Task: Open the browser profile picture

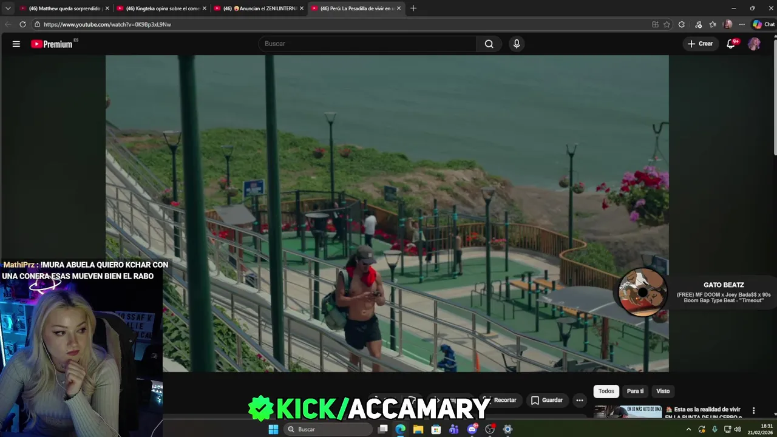Action: tap(728, 24)
